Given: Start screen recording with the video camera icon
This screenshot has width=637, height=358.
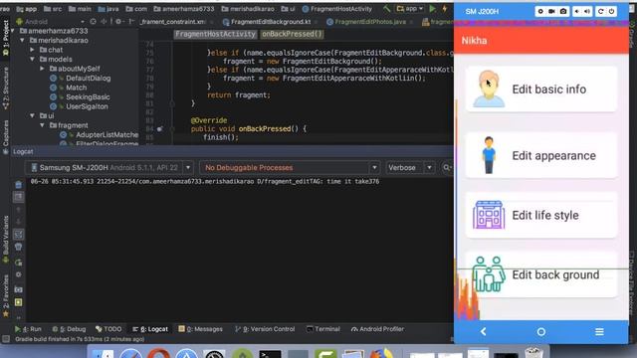Looking at the screenshot, I should [x=551, y=11].
